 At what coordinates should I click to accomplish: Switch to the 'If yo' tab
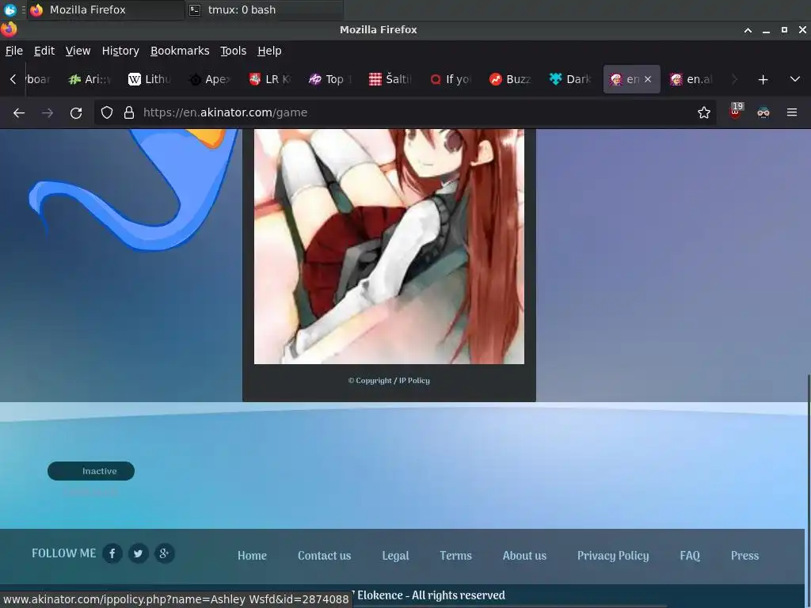tap(451, 79)
